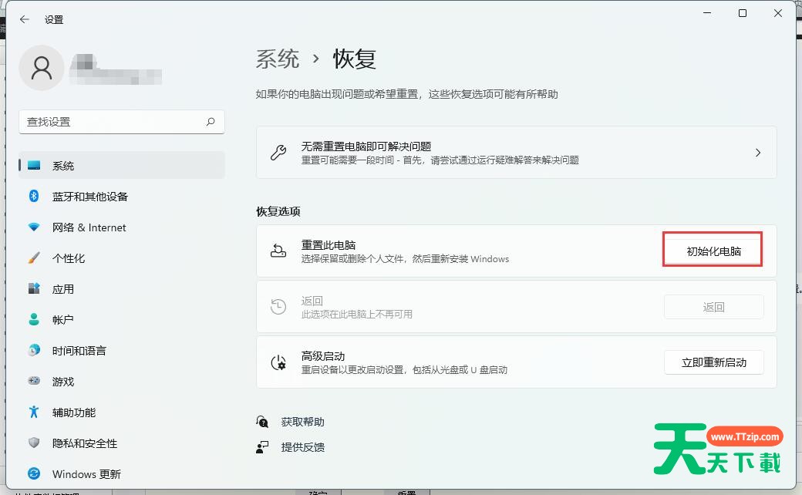Click the Windows 更新 sync icon
The height and width of the screenshot is (495, 802).
[34, 474]
